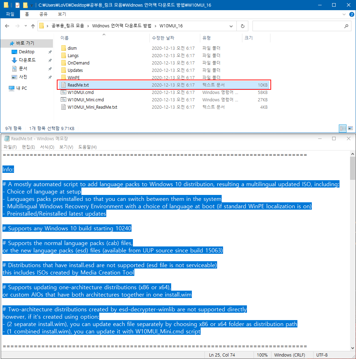Expand the Explorer ribbon chevron
This screenshot has width=356, height=359.
[344, 14]
